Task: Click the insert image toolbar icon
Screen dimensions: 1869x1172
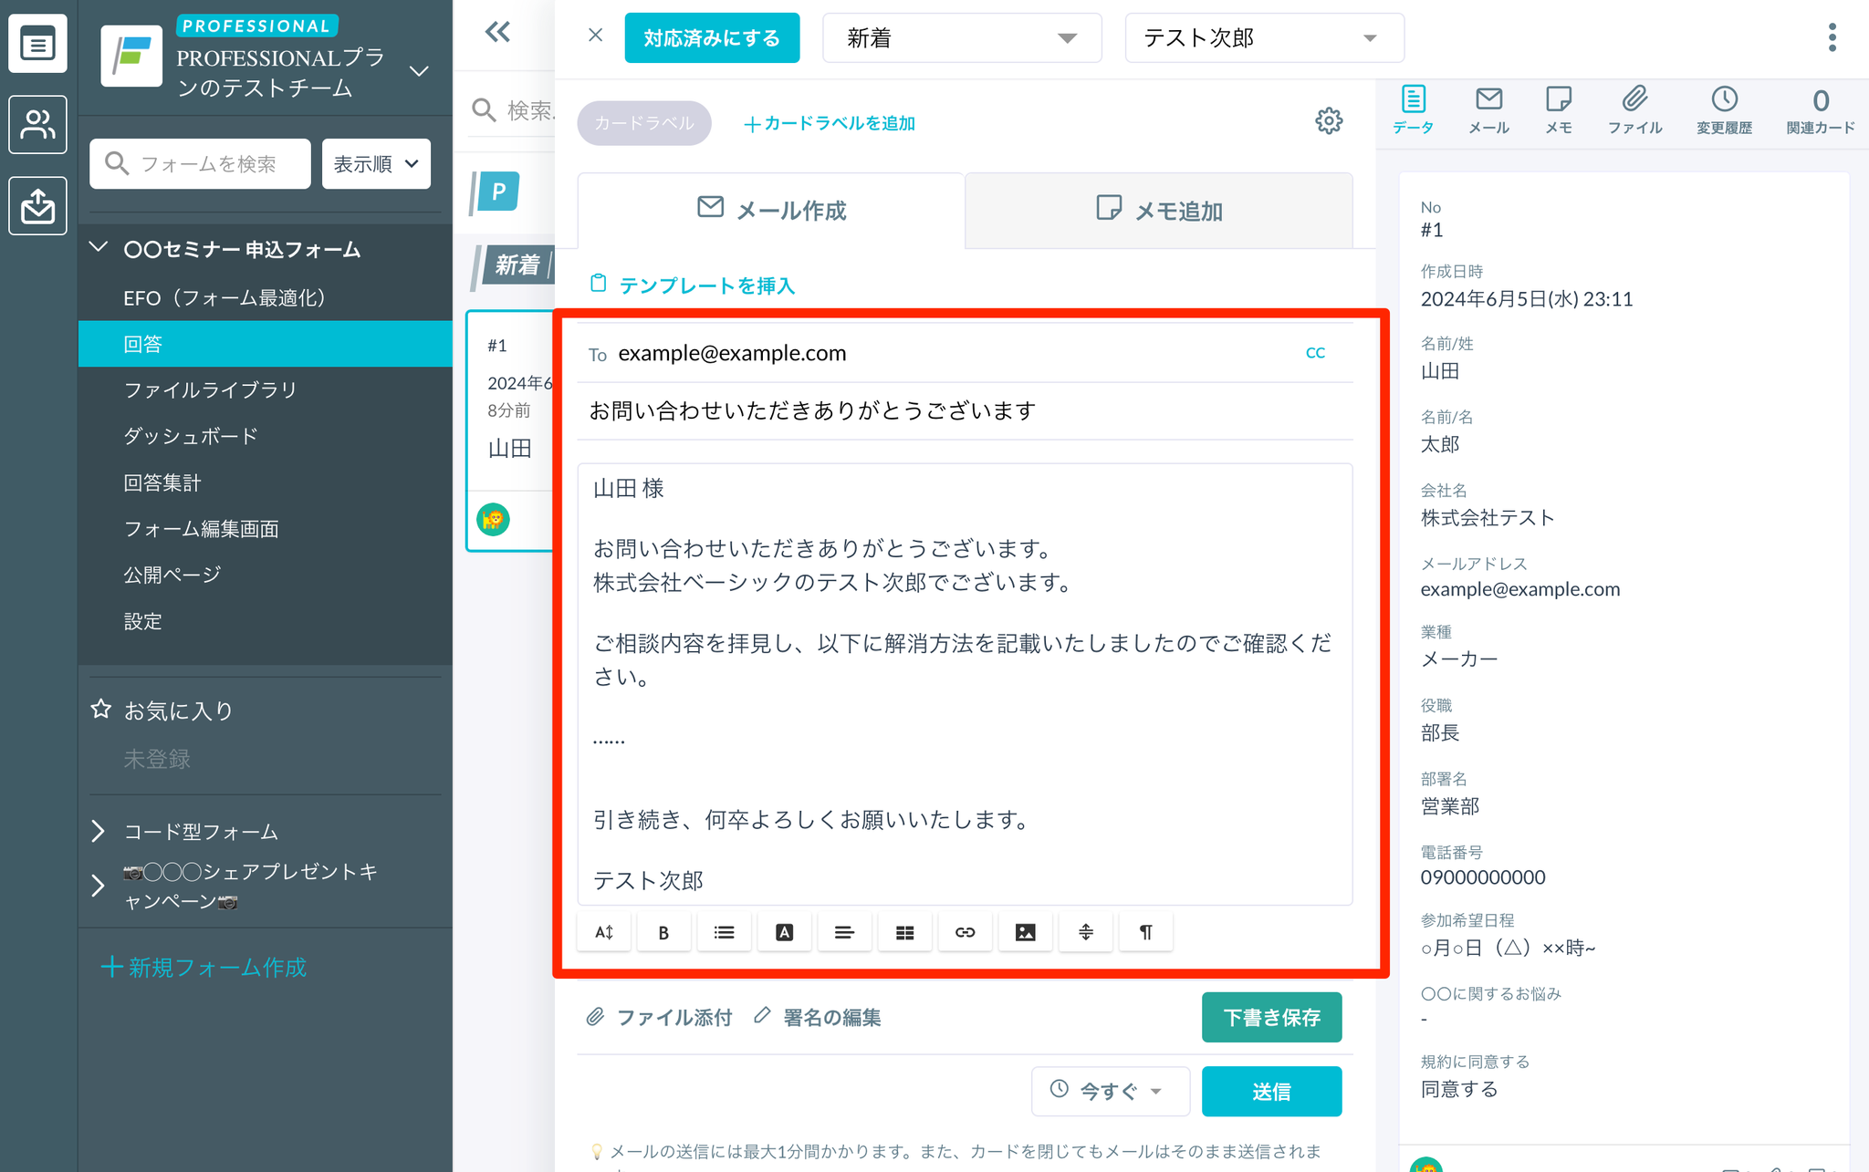Action: [x=1025, y=932]
